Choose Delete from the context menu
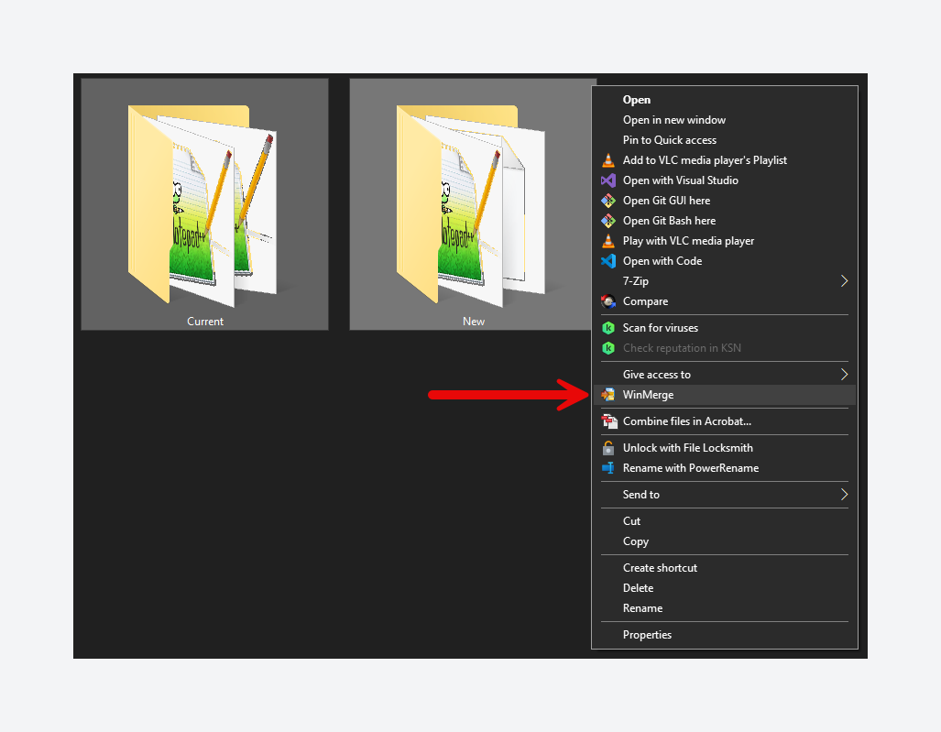The width and height of the screenshot is (941, 732). pyautogui.click(x=725, y=588)
